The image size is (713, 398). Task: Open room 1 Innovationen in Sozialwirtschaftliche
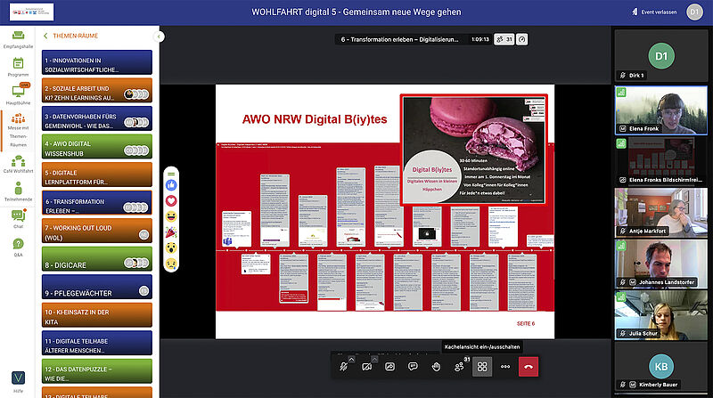[97, 62]
